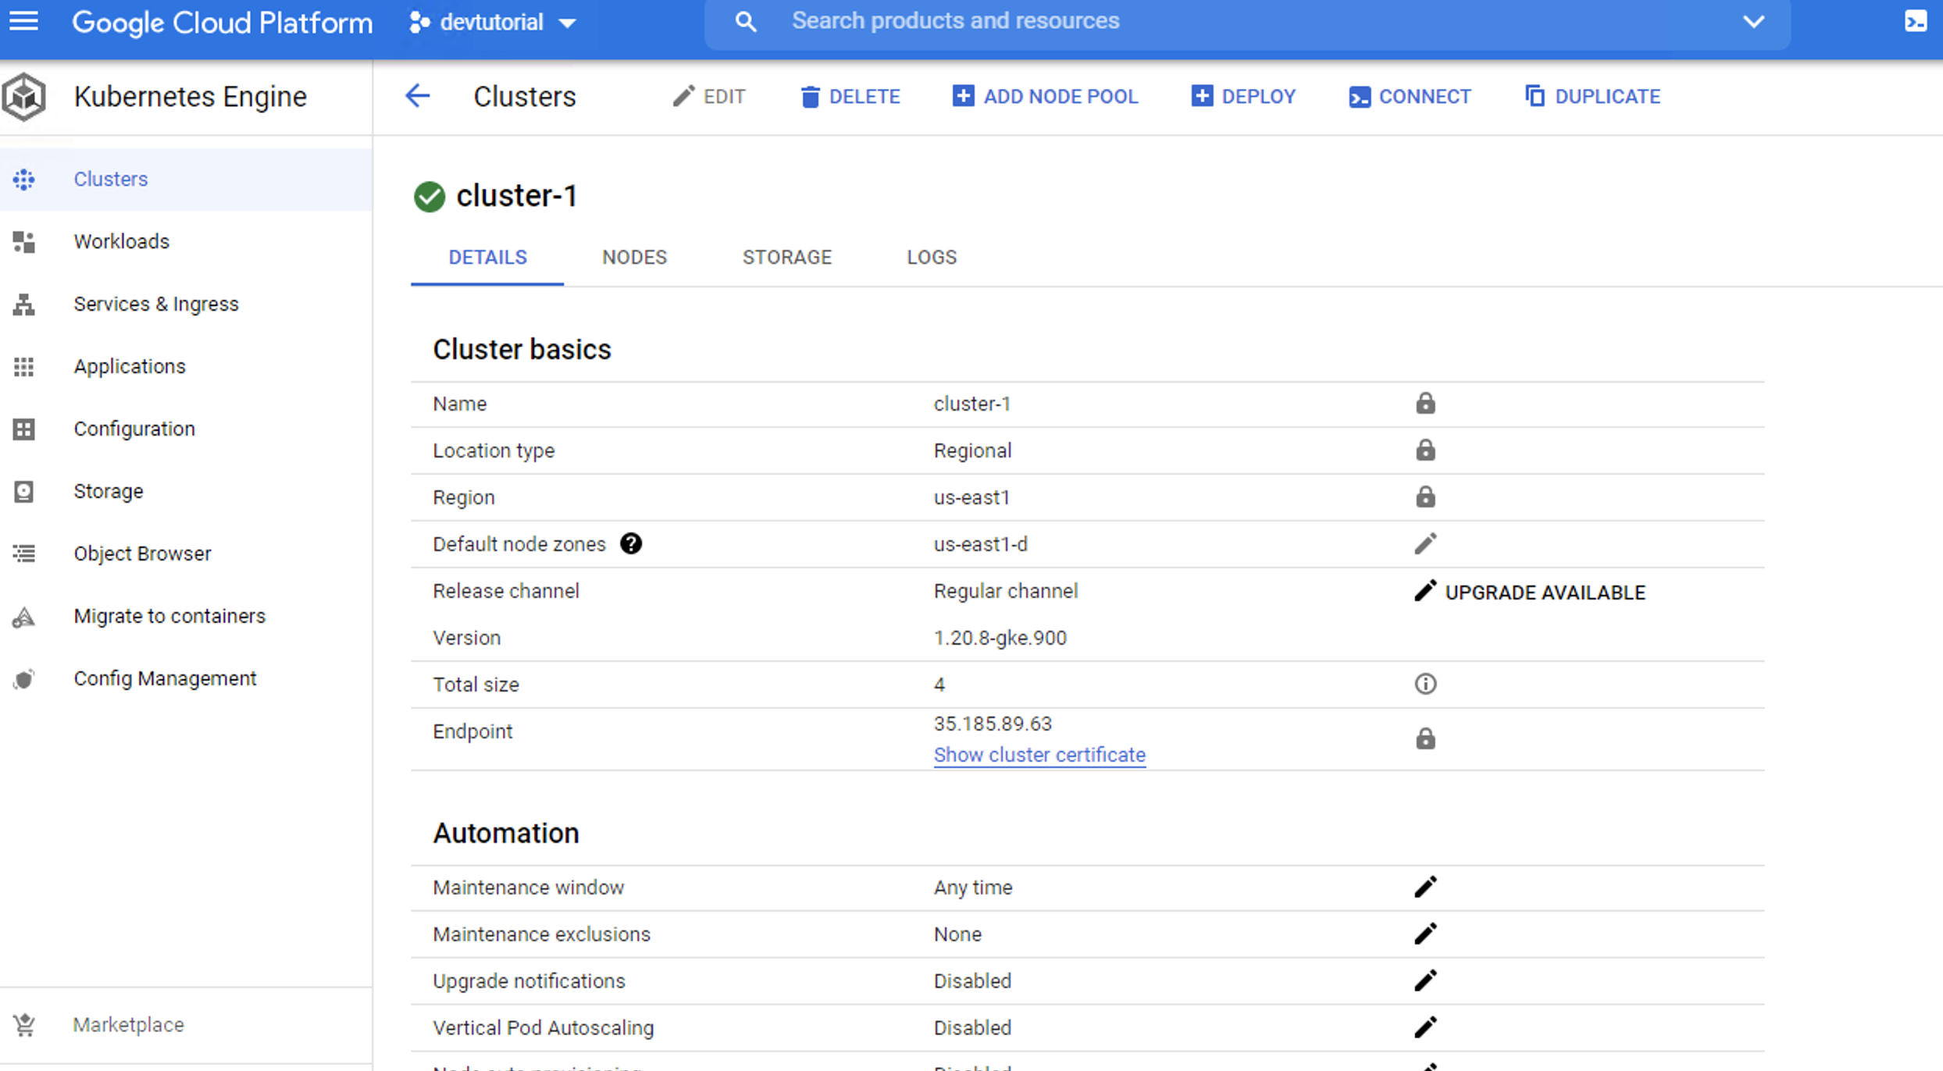The image size is (1943, 1071).
Task: Switch to the STORAGE tab
Action: [787, 258]
